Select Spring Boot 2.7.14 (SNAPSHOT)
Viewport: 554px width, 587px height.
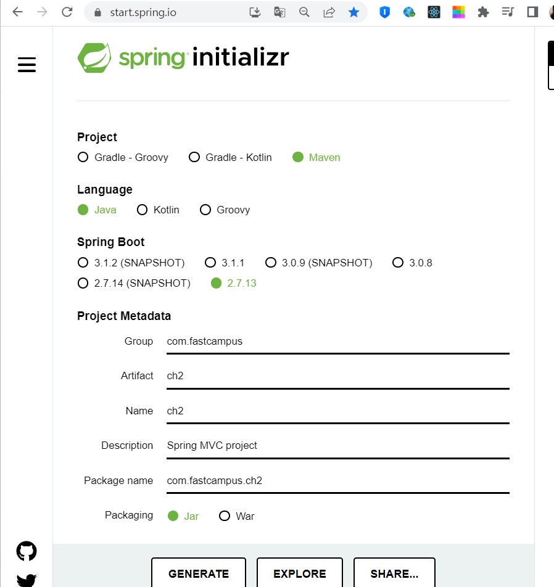click(x=134, y=283)
